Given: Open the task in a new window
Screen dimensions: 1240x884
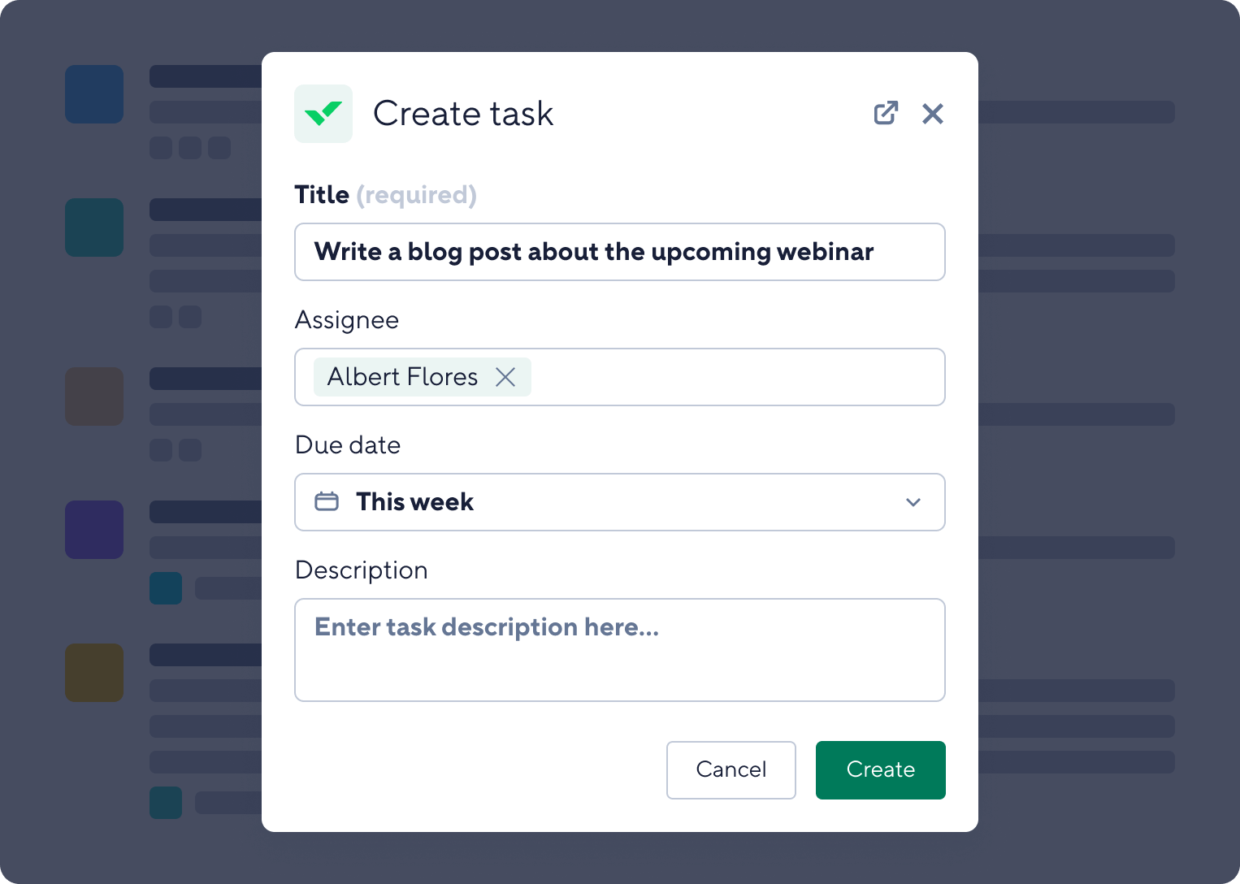Looking at the screenshot, I should tap(886, 113).
